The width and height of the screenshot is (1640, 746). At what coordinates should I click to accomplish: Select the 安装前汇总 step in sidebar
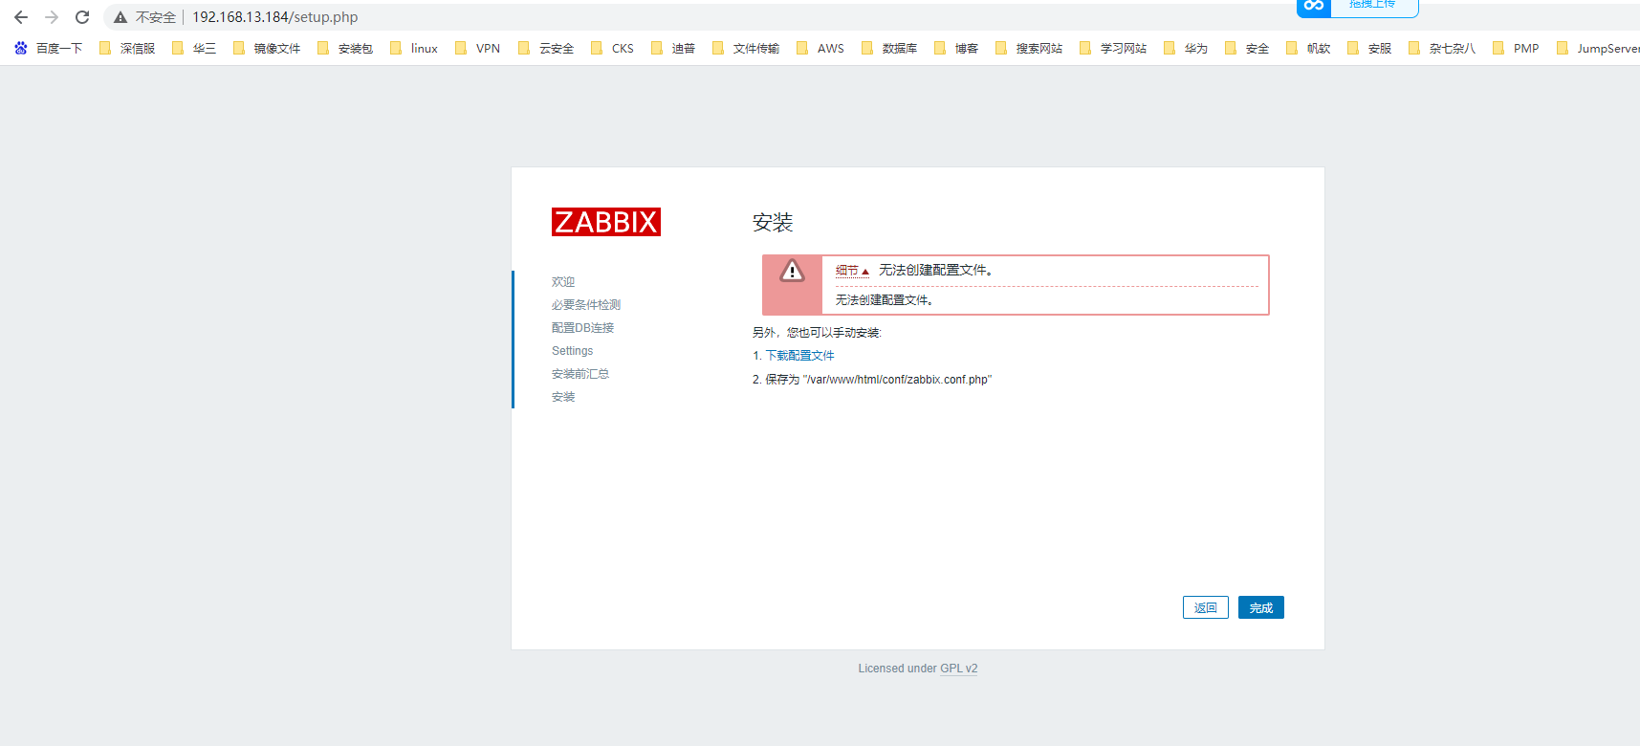click(x=580, y=374)
